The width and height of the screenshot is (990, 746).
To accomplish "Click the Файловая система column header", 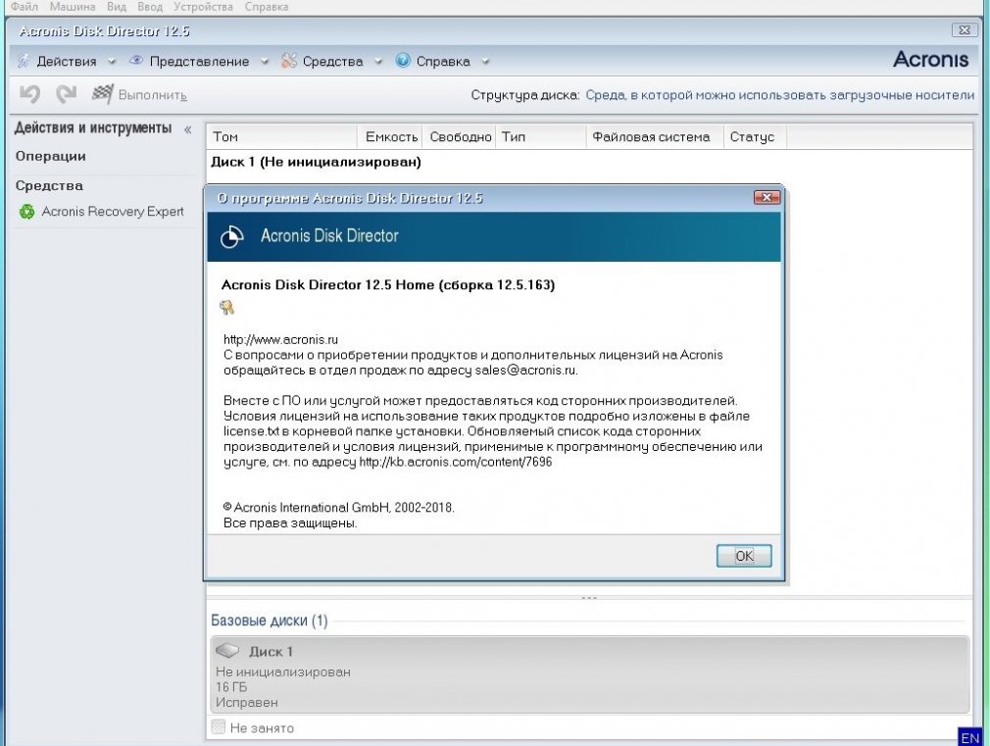I will pyautogui.click(x=654, y=136).
